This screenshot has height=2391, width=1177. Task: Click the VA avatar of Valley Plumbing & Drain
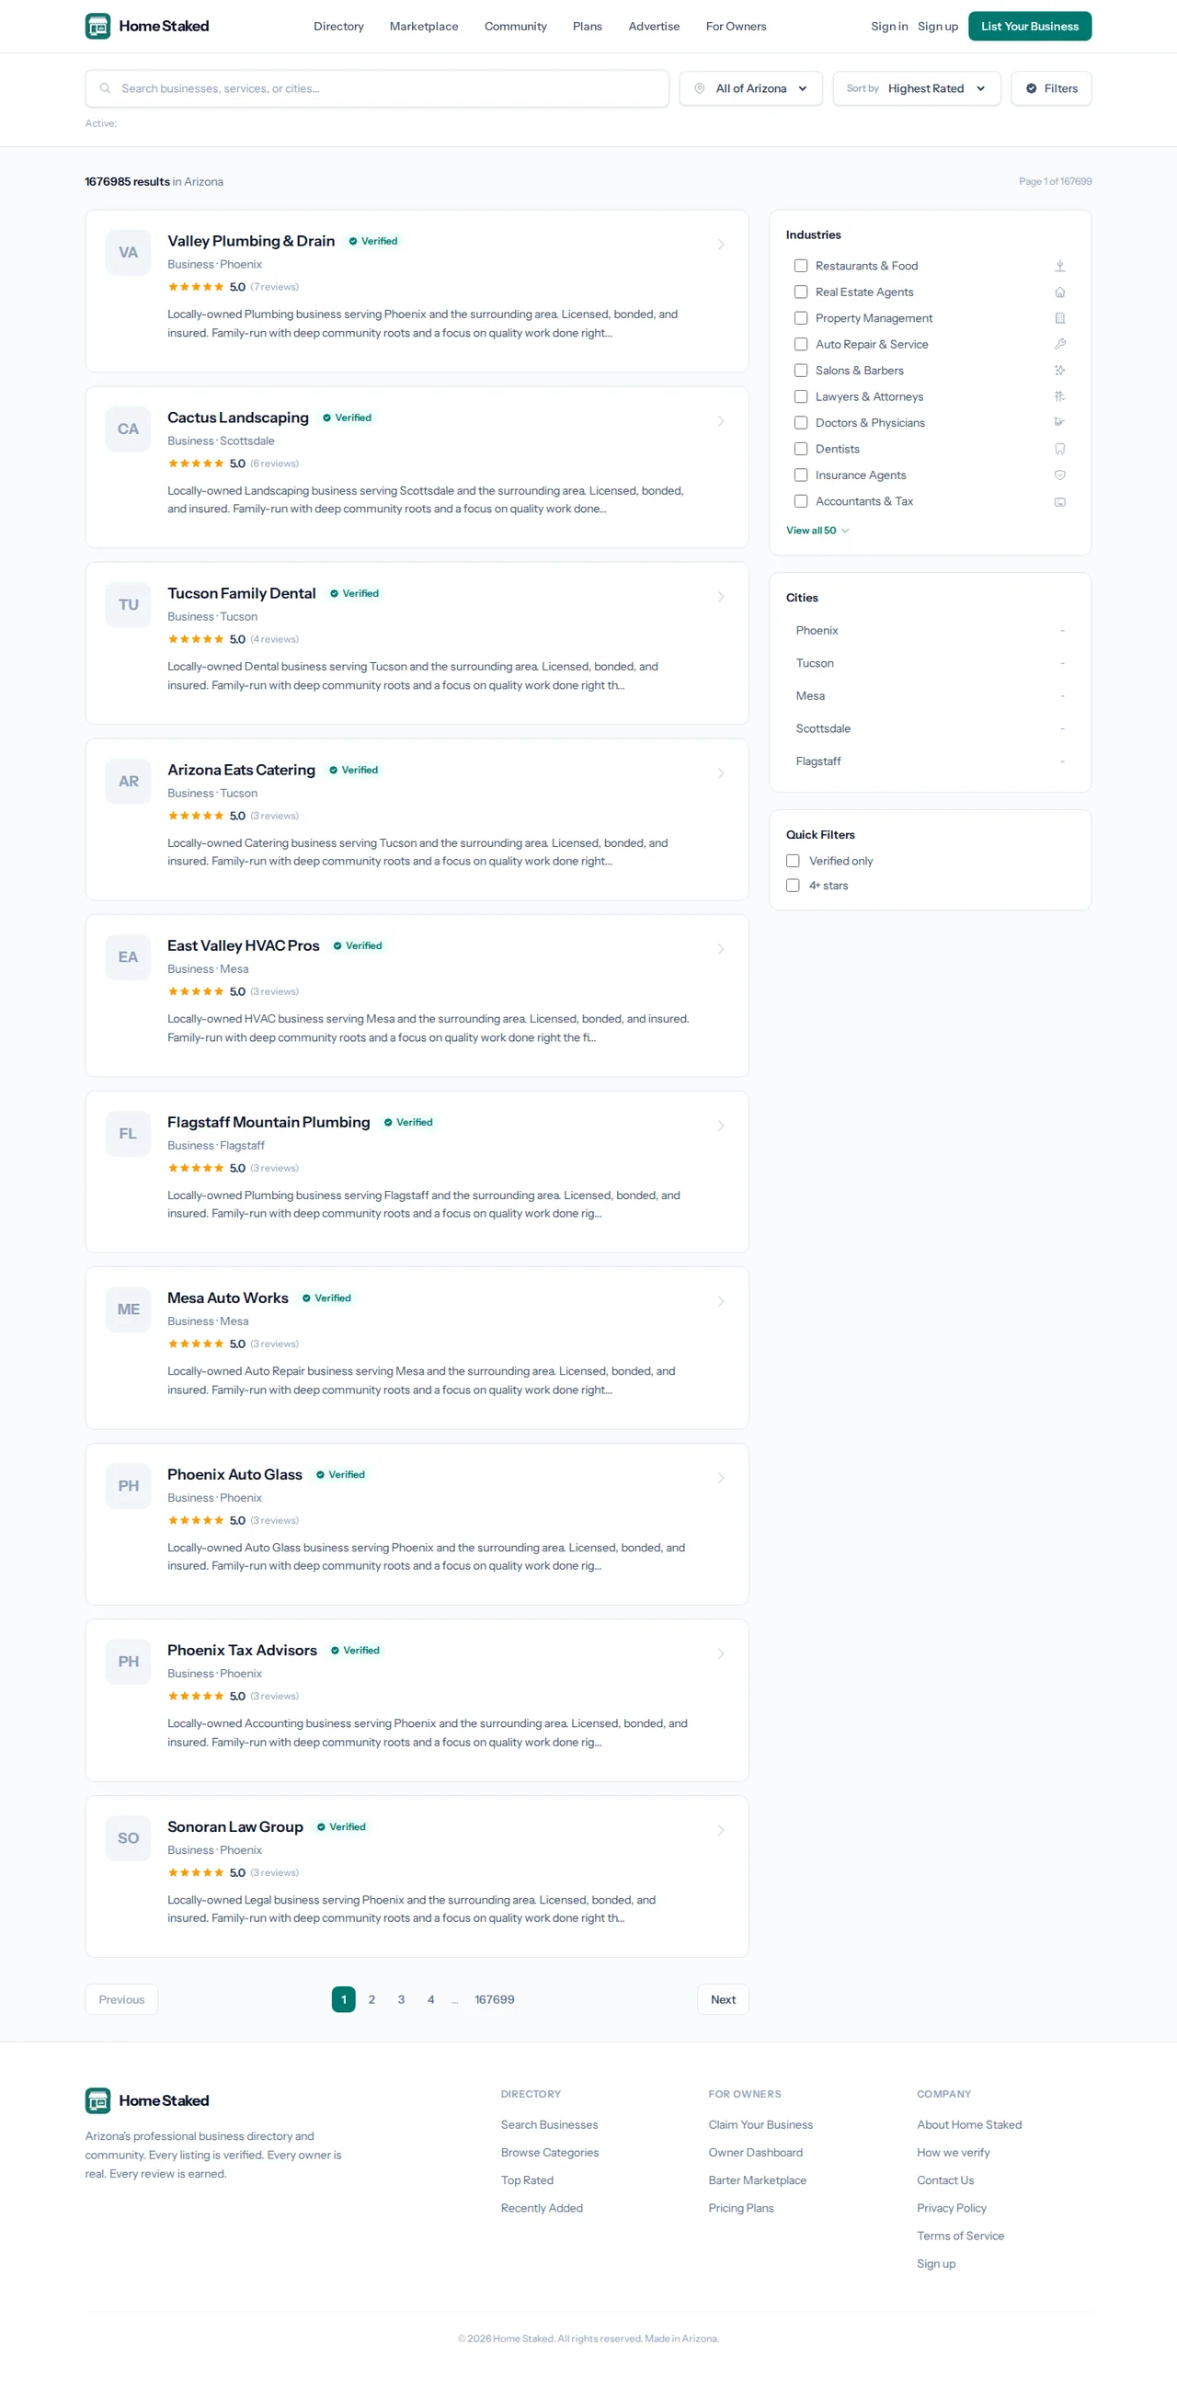128,253
